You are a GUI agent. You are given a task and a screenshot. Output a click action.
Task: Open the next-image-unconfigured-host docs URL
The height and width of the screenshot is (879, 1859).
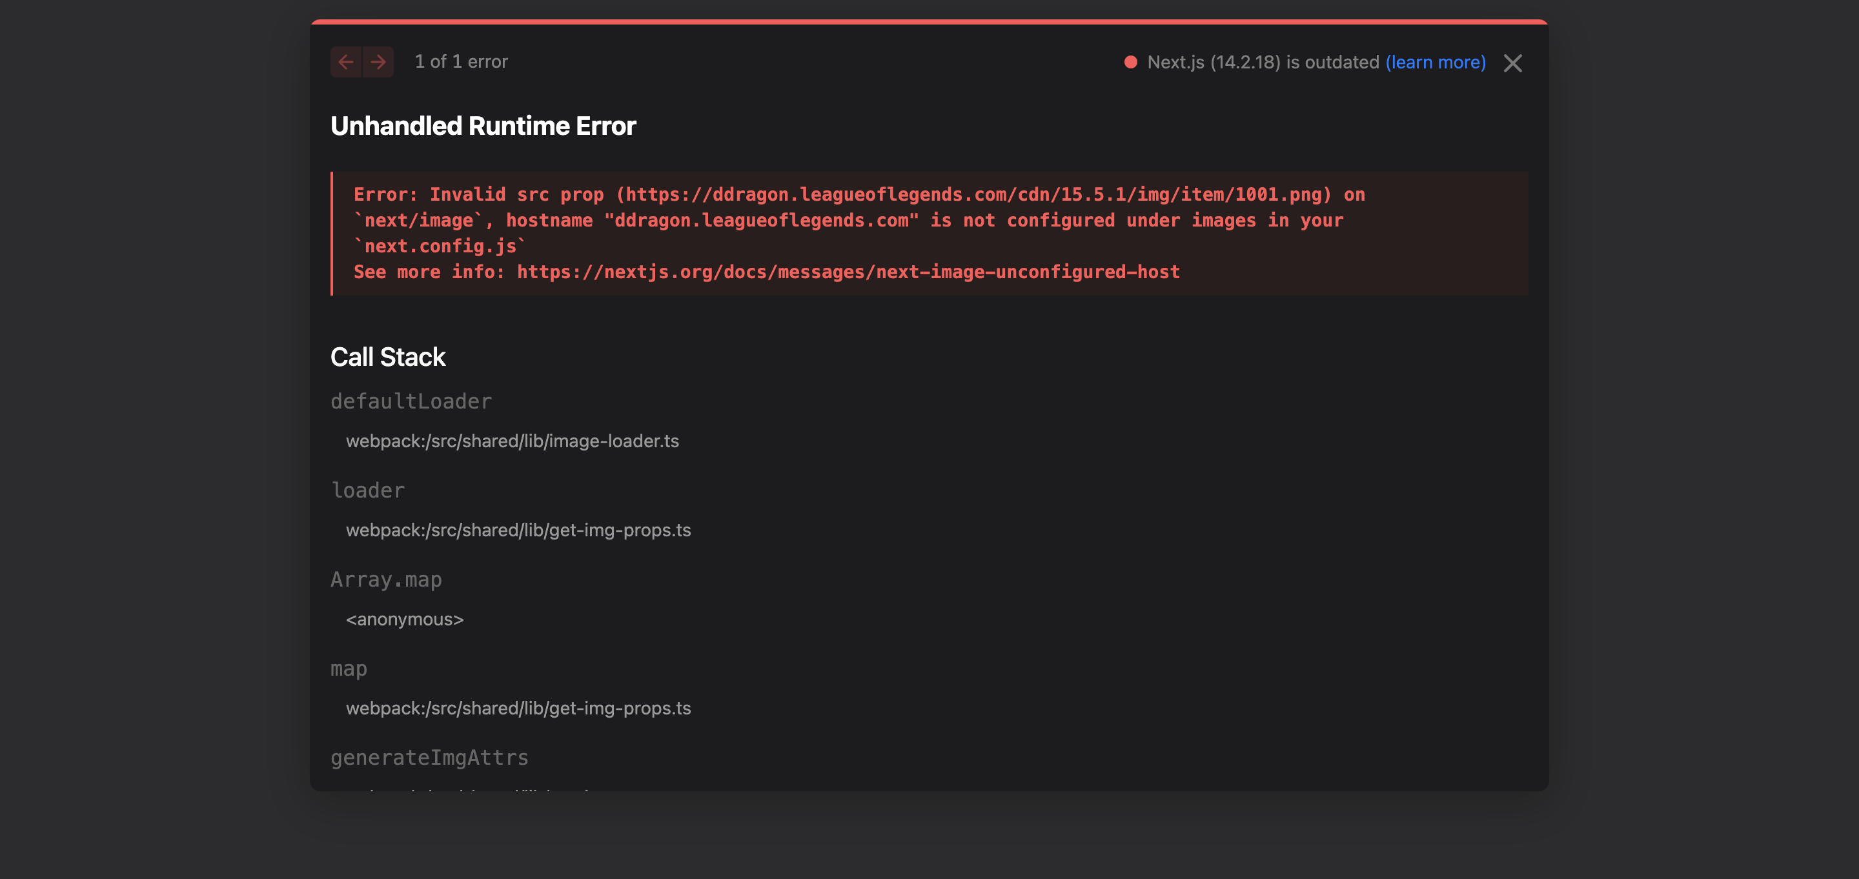coord(848,272)
